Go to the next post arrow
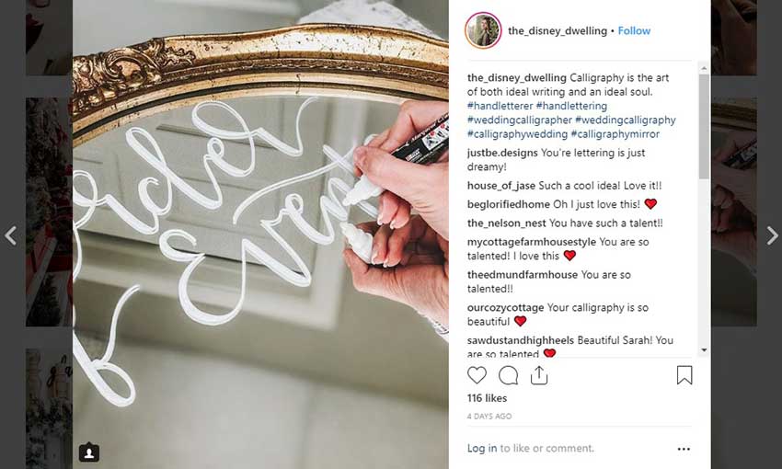Screen dimensions: 782x469 [772, 235]
